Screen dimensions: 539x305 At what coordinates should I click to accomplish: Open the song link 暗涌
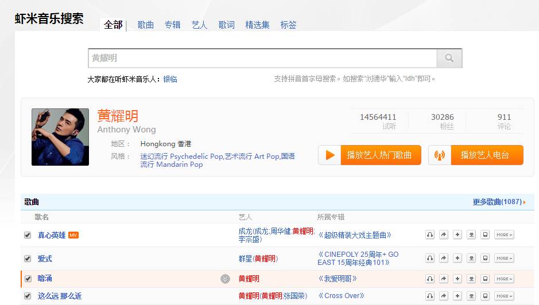[45, 279]
